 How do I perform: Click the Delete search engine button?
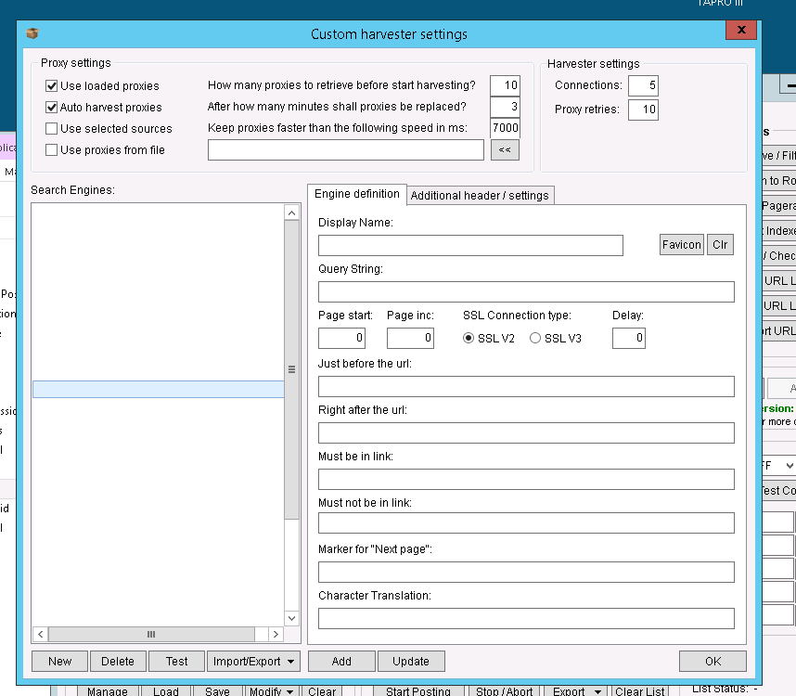click(x=118, y=661)
